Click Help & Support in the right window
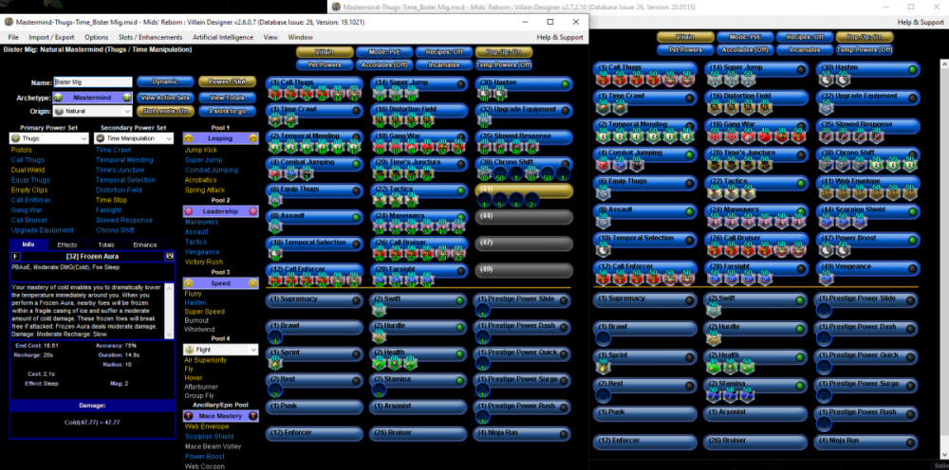The height and width of the screenshot is (470, 949). click(x=920, y=22)
